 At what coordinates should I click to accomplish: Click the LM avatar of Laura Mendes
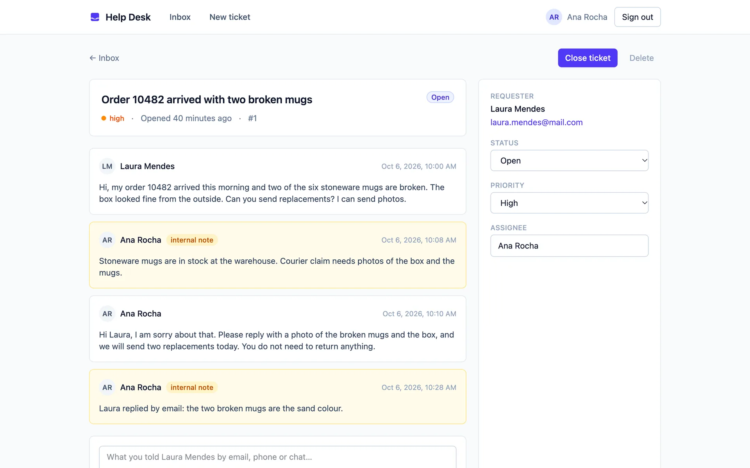tap(107, 166)
